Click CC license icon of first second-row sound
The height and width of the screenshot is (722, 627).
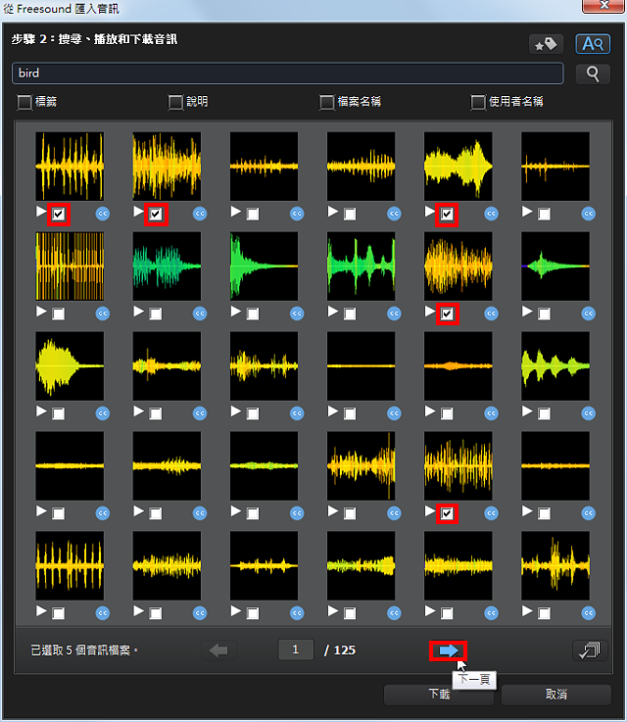click(103, 313)
